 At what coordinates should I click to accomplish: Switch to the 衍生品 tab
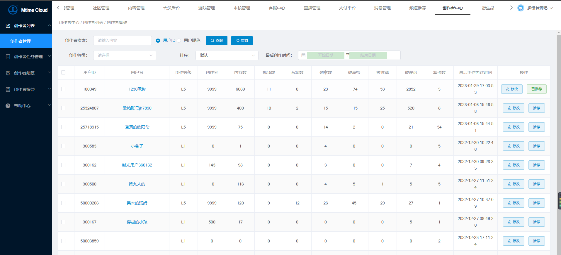[x=488, y=8]
